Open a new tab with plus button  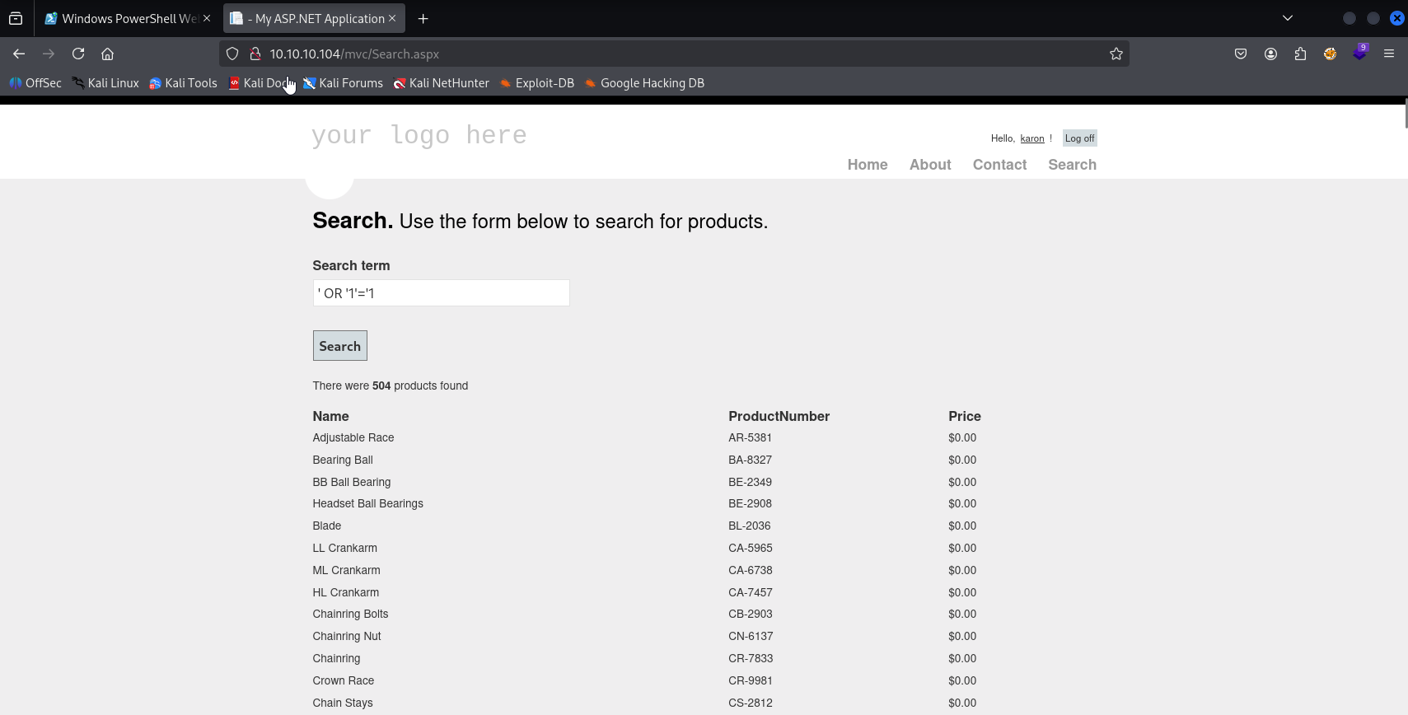coord(423,18)
